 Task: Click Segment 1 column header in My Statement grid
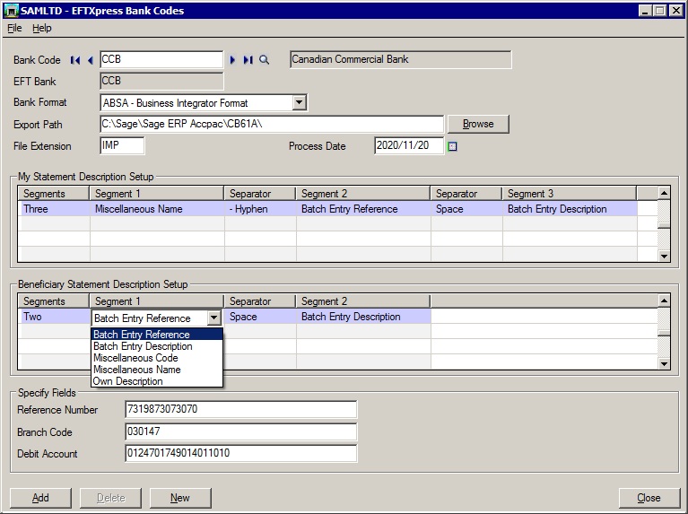(x=157, y=194)
